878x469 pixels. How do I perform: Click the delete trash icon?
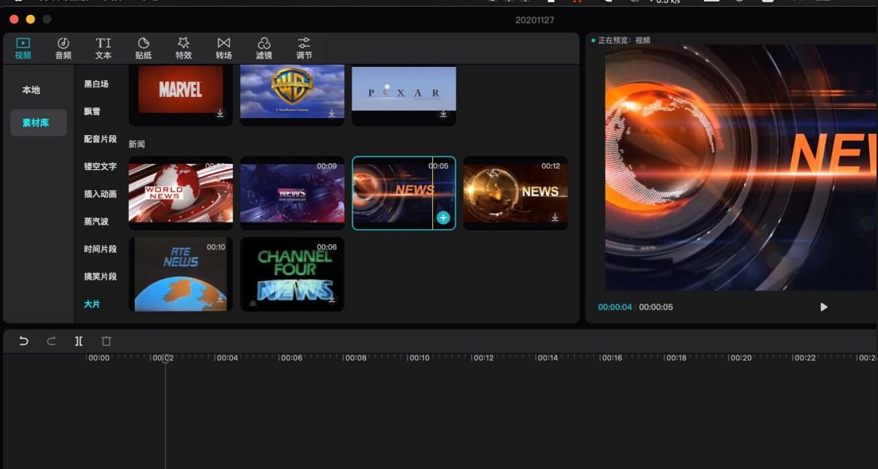106,341
